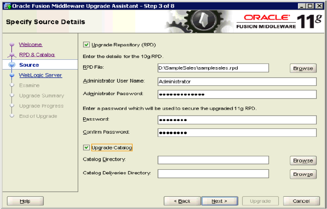Click the Upgrade Progress step label
Viewport: 327px width, 209px height.
click(x=41, y=106)
